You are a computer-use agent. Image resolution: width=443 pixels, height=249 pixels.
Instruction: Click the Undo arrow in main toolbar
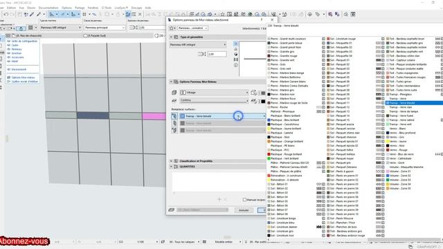pyautogui.click(x=6, y=14)
